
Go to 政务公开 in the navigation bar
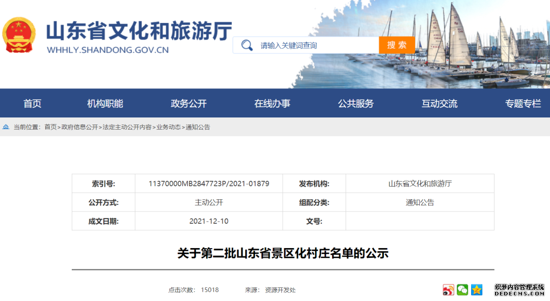(x=188, y=104)
